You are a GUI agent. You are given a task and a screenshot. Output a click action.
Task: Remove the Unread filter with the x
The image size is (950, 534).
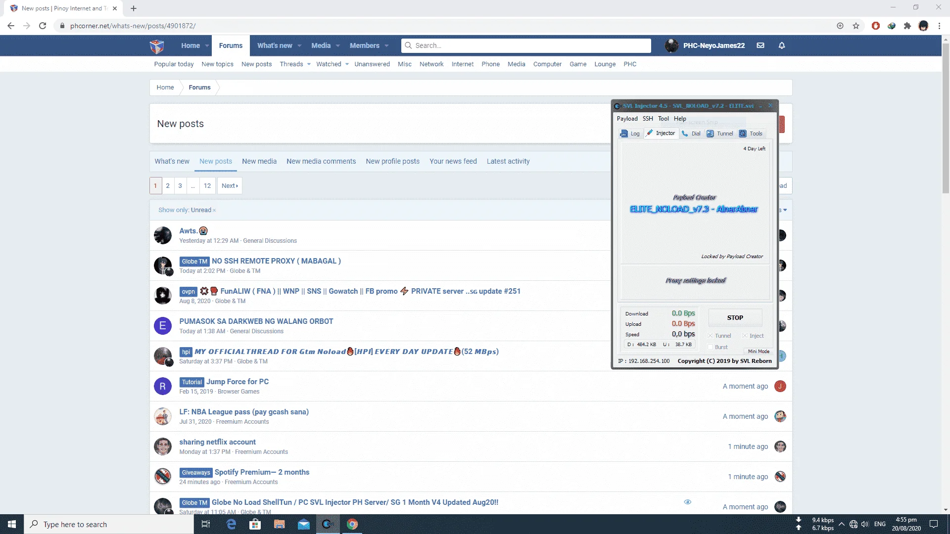point(214,211)
